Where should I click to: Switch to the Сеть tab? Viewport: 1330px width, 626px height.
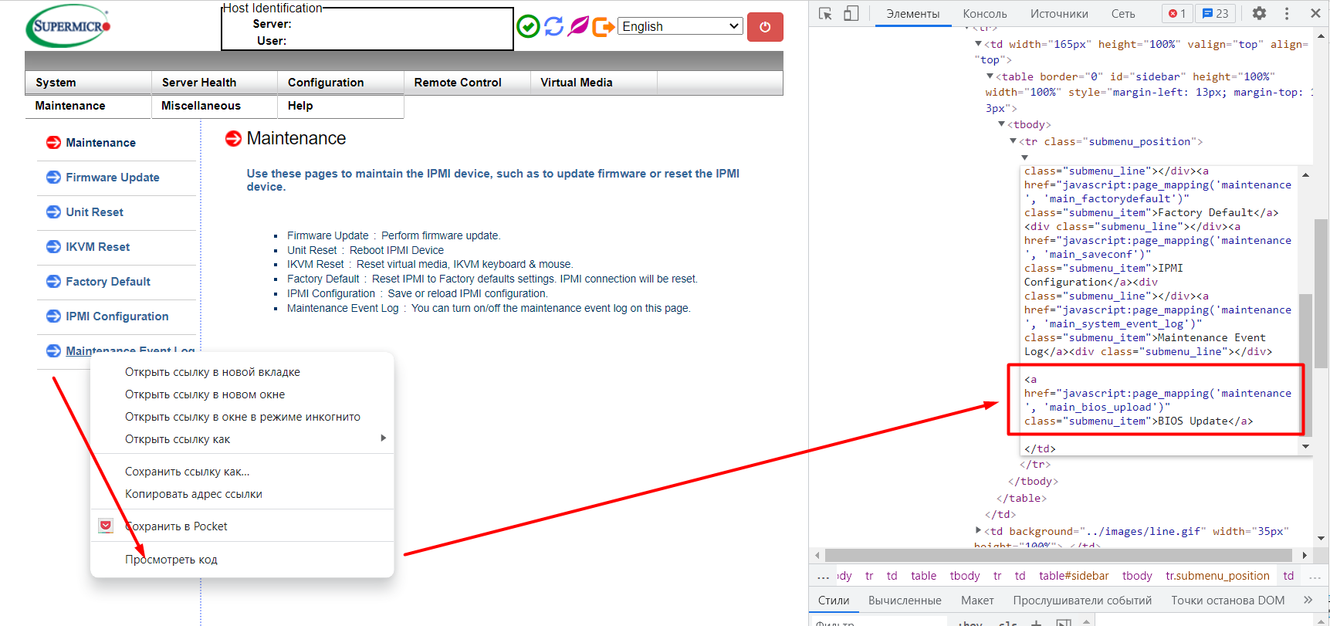click(x=1123, y=13)
